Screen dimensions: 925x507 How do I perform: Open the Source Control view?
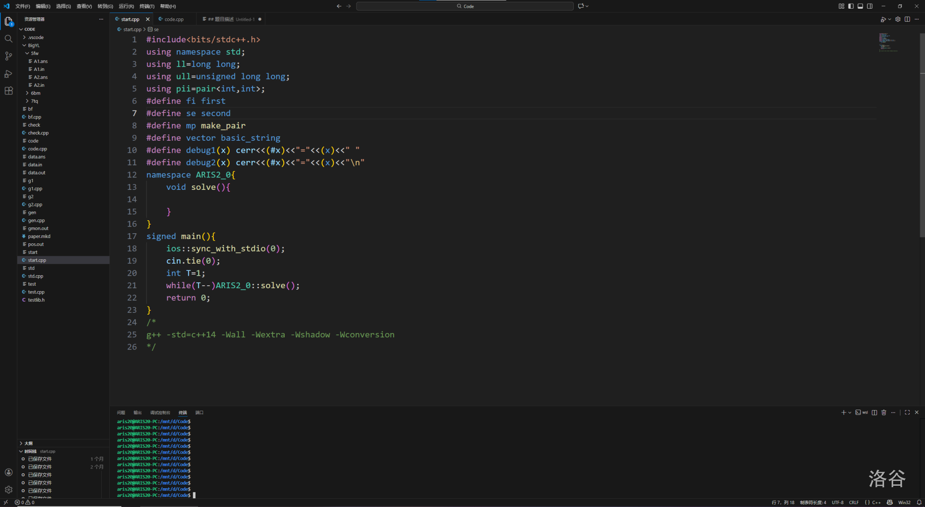pyautogui.click(x=8, y=56)
